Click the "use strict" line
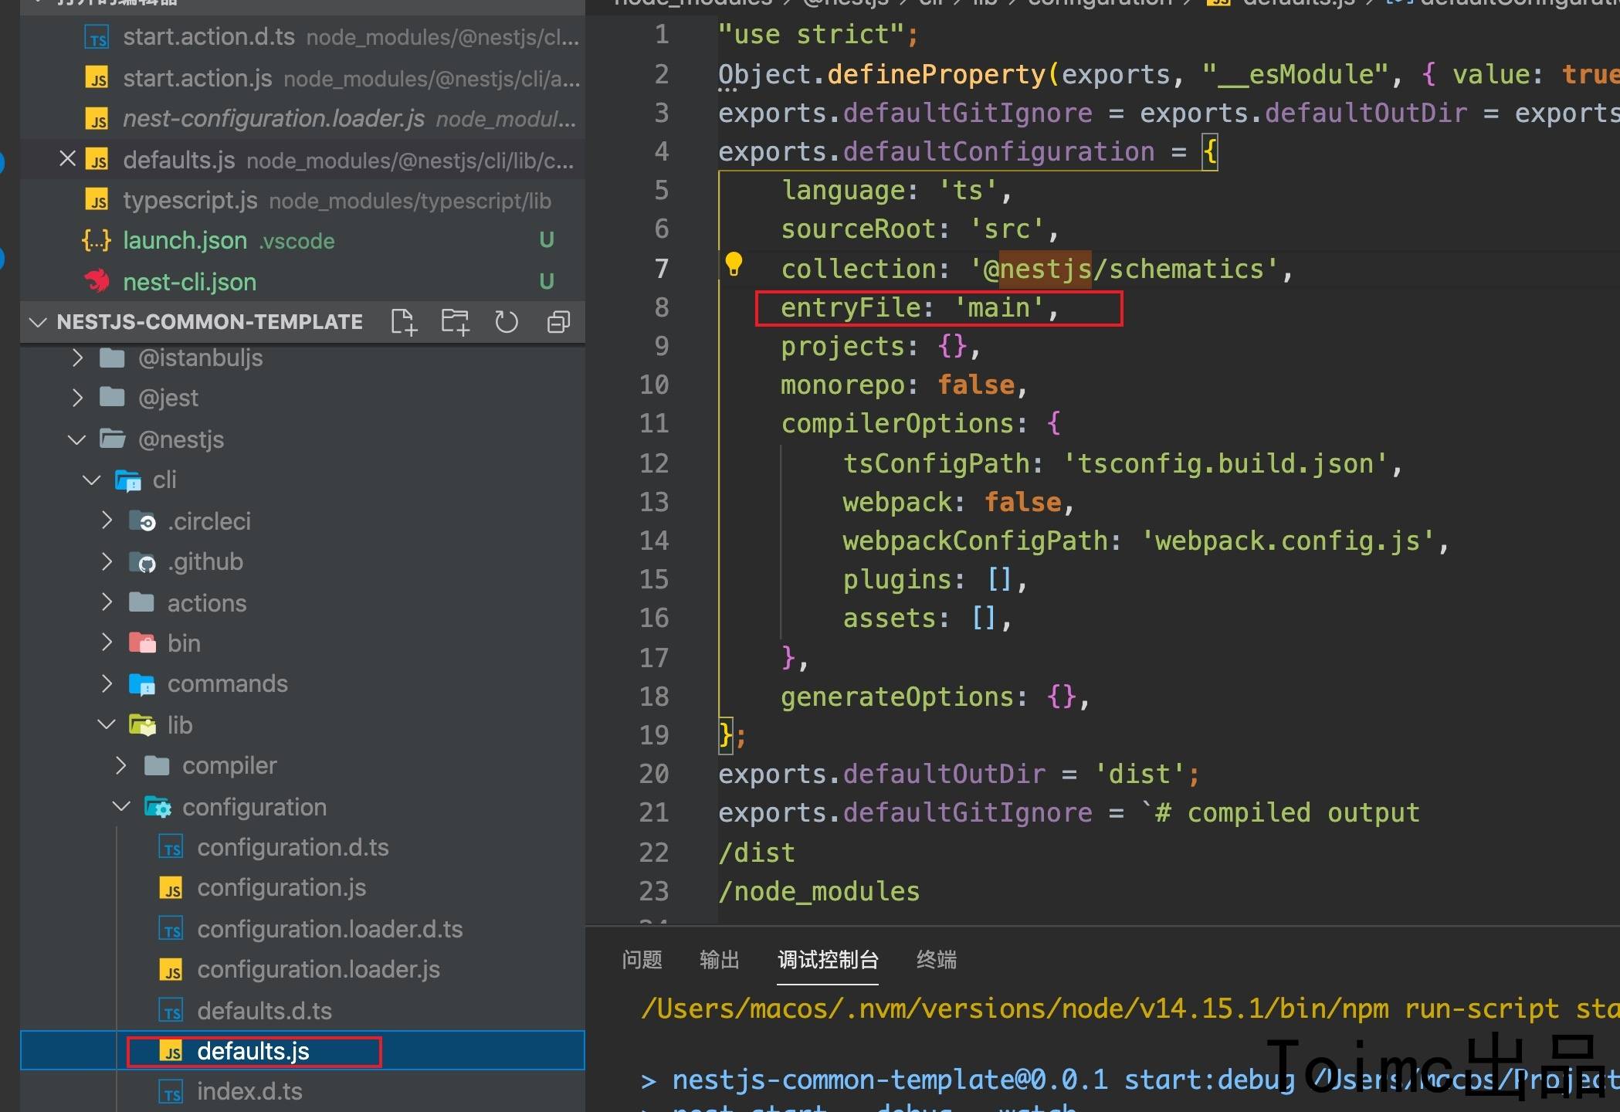 click(818, 35)
